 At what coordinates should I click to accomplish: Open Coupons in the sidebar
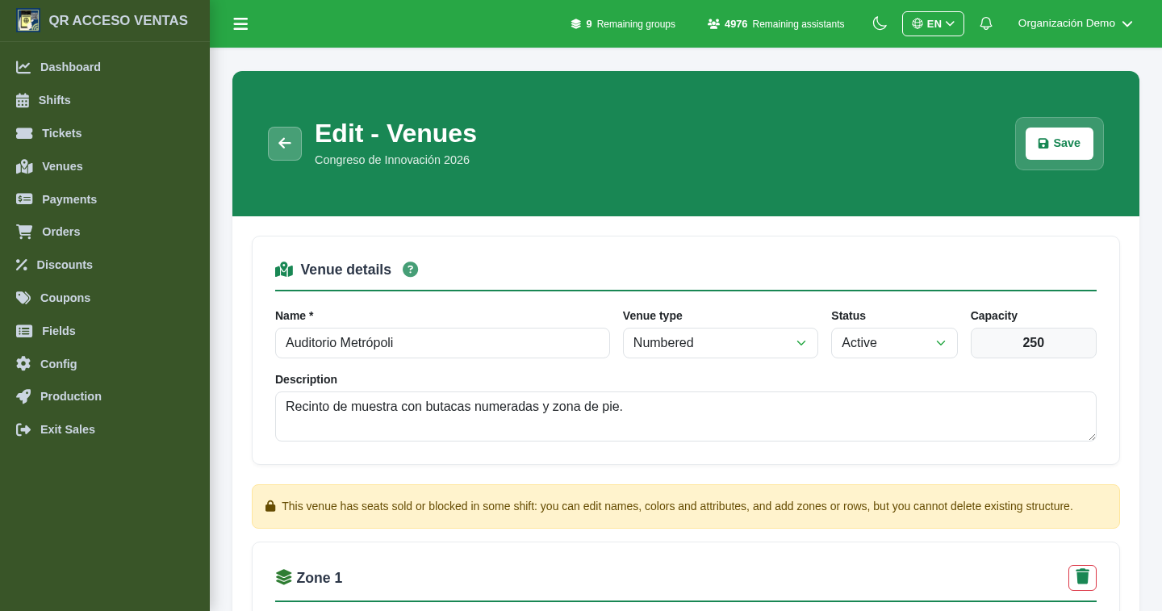pyautogui.click(x=105, y=298)
